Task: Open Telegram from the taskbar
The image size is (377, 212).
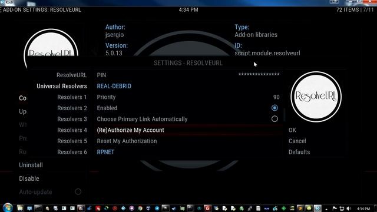Action: 157,208
